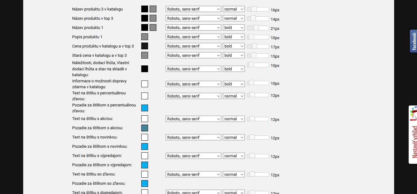The height and width of the screenshot is (194, 417).
Task: Expand font weight dropdown for Název produktu 1
Action: point(234,28)
